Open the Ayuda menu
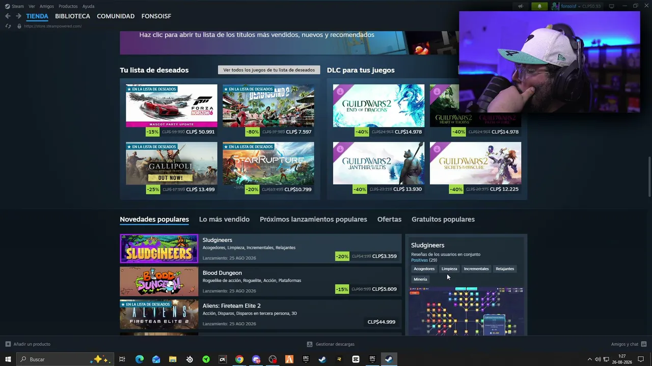Screen dimensions: 652x366 tap(88, 6)
